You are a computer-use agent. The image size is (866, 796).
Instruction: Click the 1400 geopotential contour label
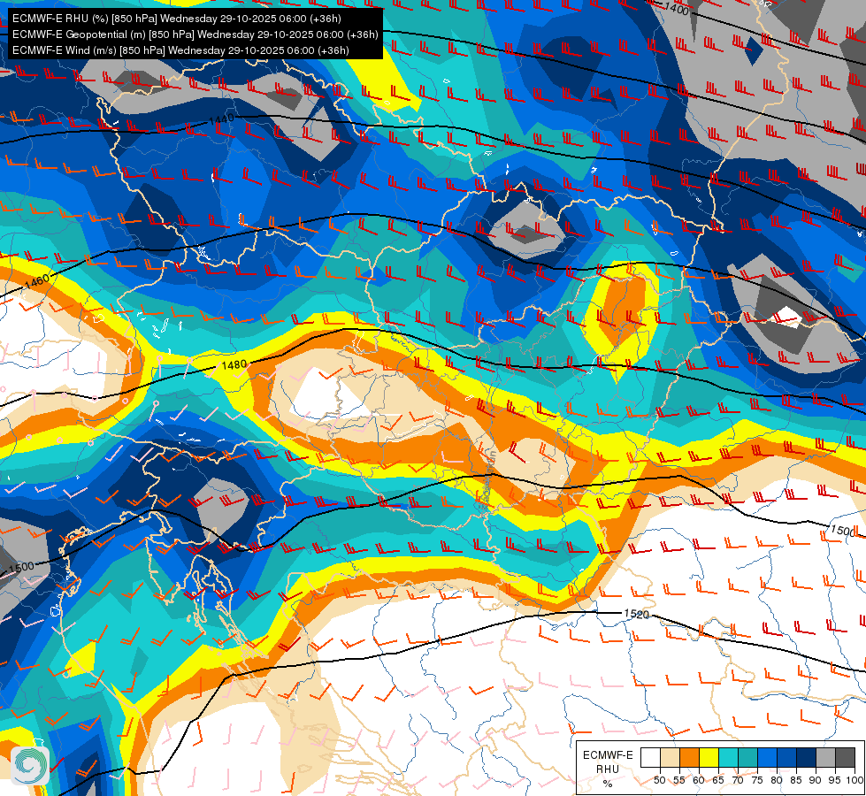pos(677,10)
